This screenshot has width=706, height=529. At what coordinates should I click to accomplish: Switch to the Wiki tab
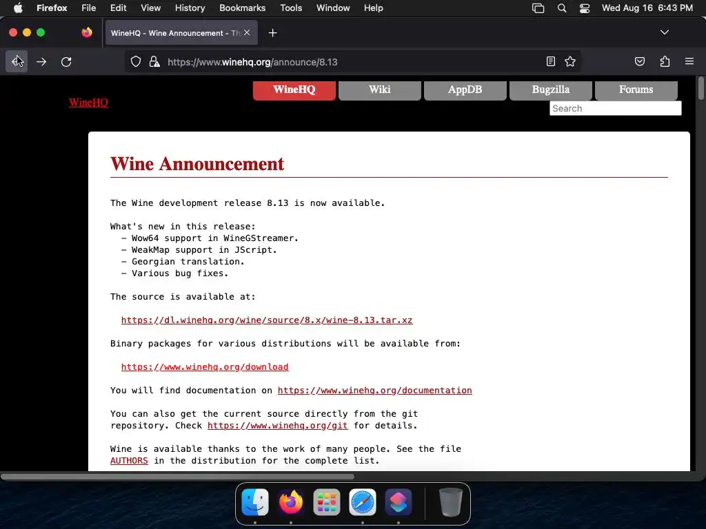(380, 90)
